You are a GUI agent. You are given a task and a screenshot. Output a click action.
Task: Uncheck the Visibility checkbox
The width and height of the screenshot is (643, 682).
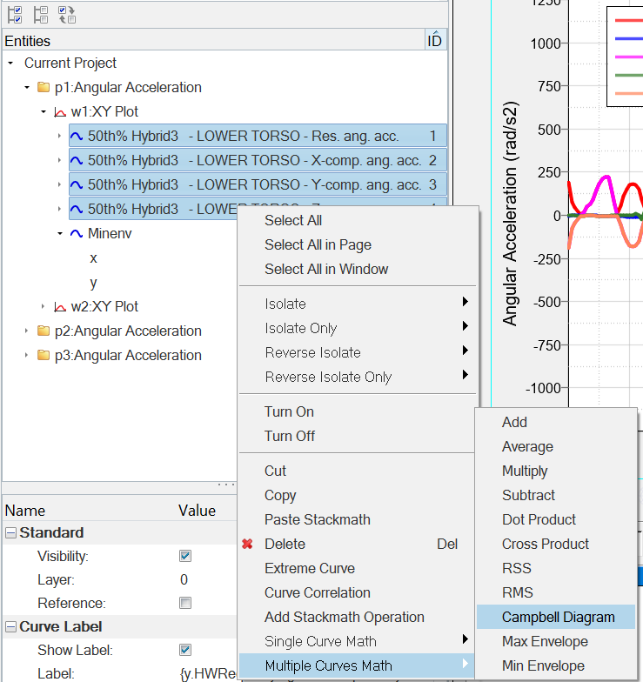184,556
